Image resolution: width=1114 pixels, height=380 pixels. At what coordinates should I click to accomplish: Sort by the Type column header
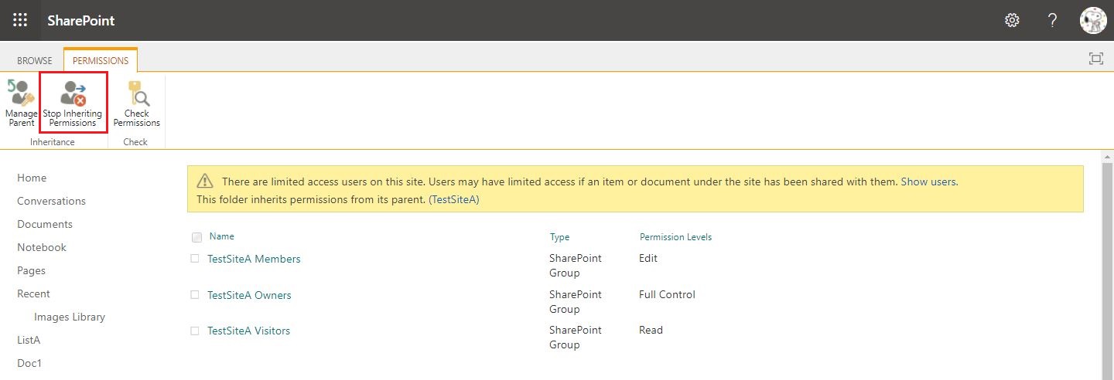coord(559,237)
